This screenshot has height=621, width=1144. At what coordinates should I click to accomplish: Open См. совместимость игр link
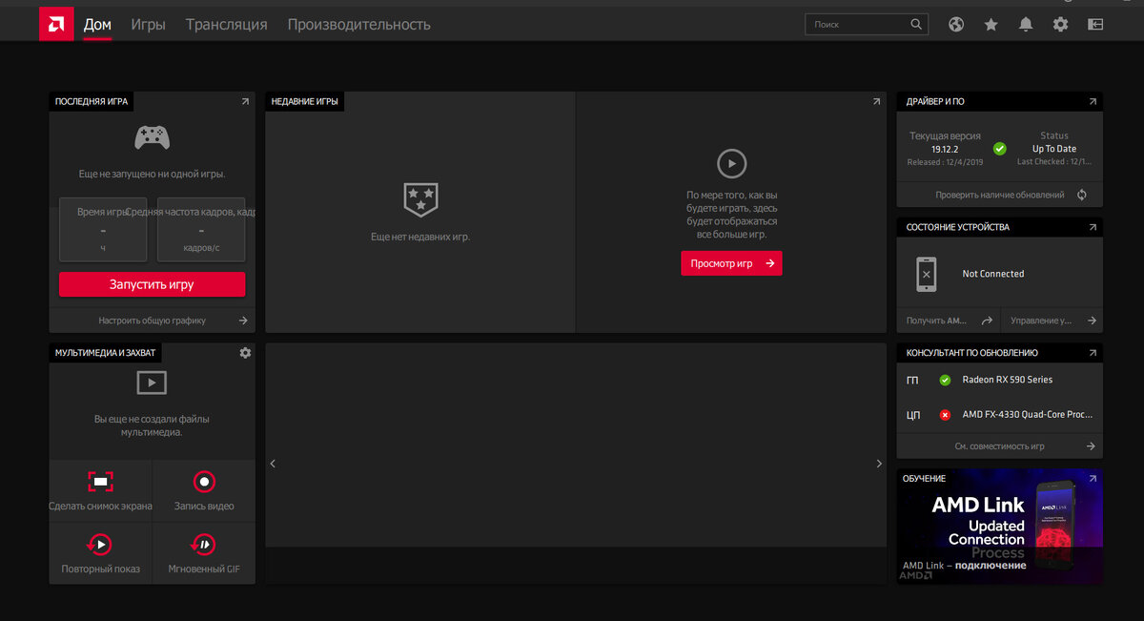[999, 445]
